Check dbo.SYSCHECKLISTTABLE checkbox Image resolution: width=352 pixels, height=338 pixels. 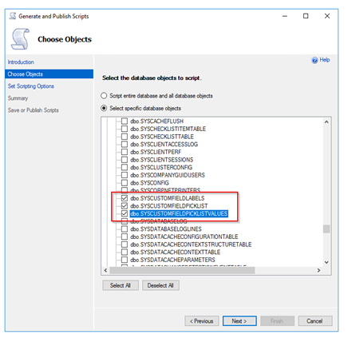[x=125, y=137]
